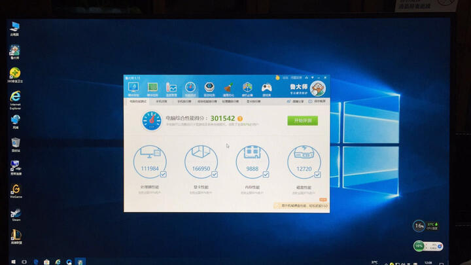Switch to the 综合性能排行榜 tab
The image size is (471, 265).
coord(207,101)
